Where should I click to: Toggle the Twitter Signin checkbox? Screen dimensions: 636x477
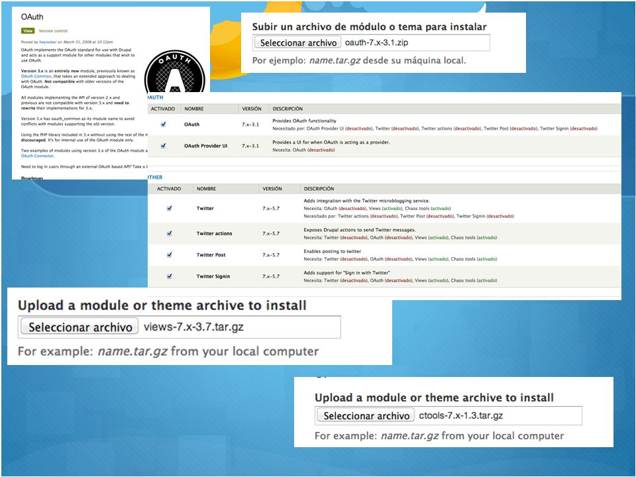click(x=169, y=276)
